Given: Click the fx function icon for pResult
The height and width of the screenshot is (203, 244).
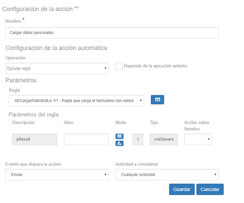Looking at the screenshot, I should pyautogui.click(x=119, y=143).
